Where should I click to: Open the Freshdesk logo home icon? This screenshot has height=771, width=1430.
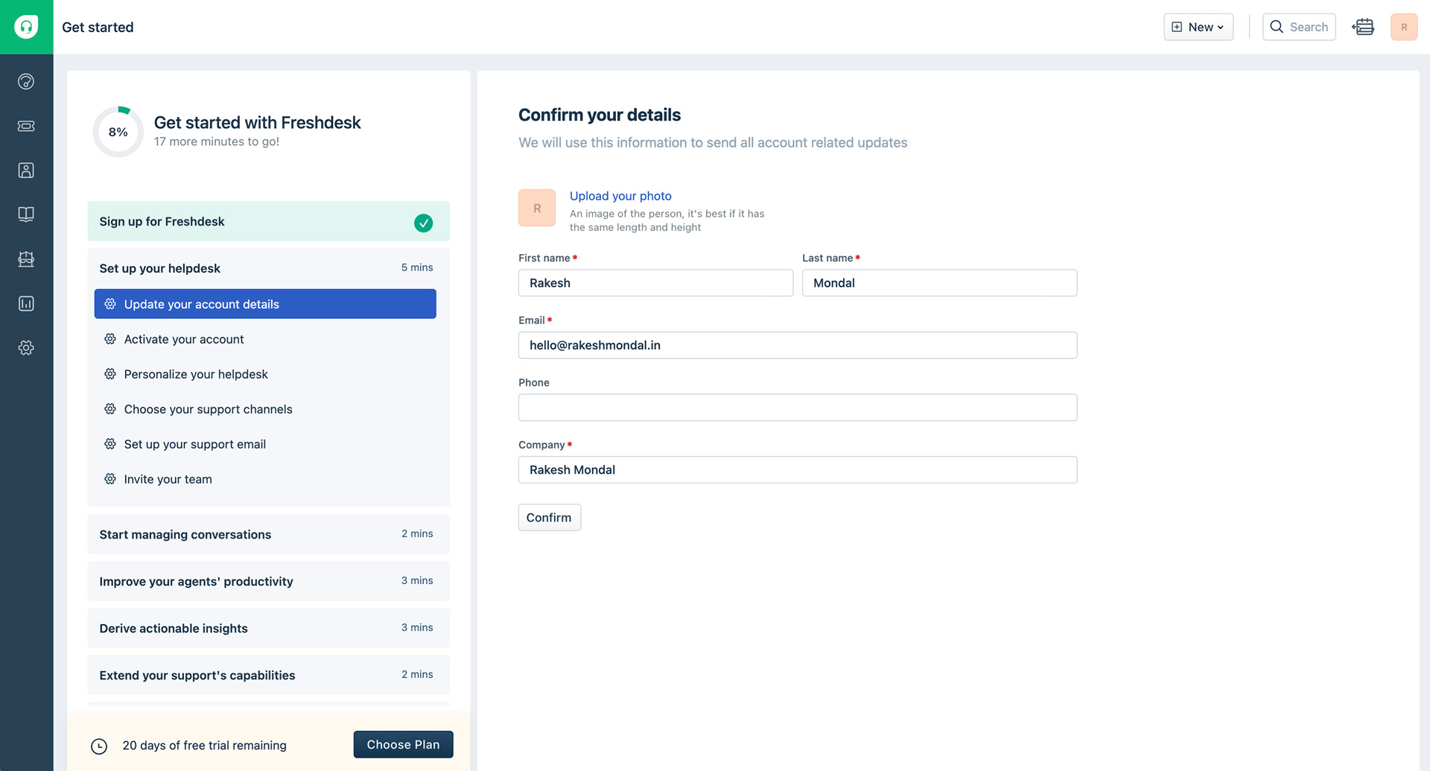[26, 27]
